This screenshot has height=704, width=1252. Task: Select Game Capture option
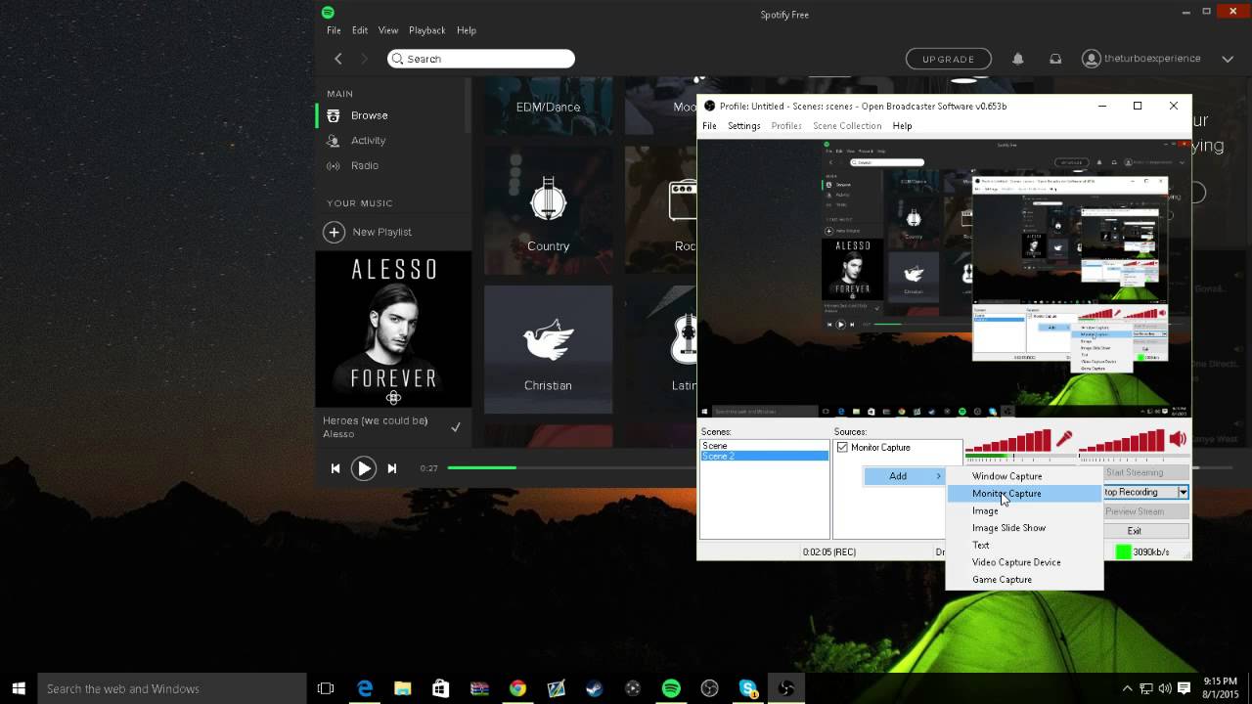(x=1024, y=580)
